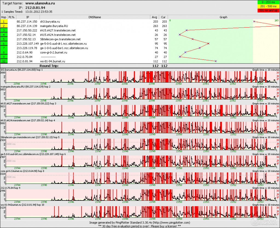Viewport: 280px width, 228px height.
Task: Click the Cur column header
Action: coord(163,17)
